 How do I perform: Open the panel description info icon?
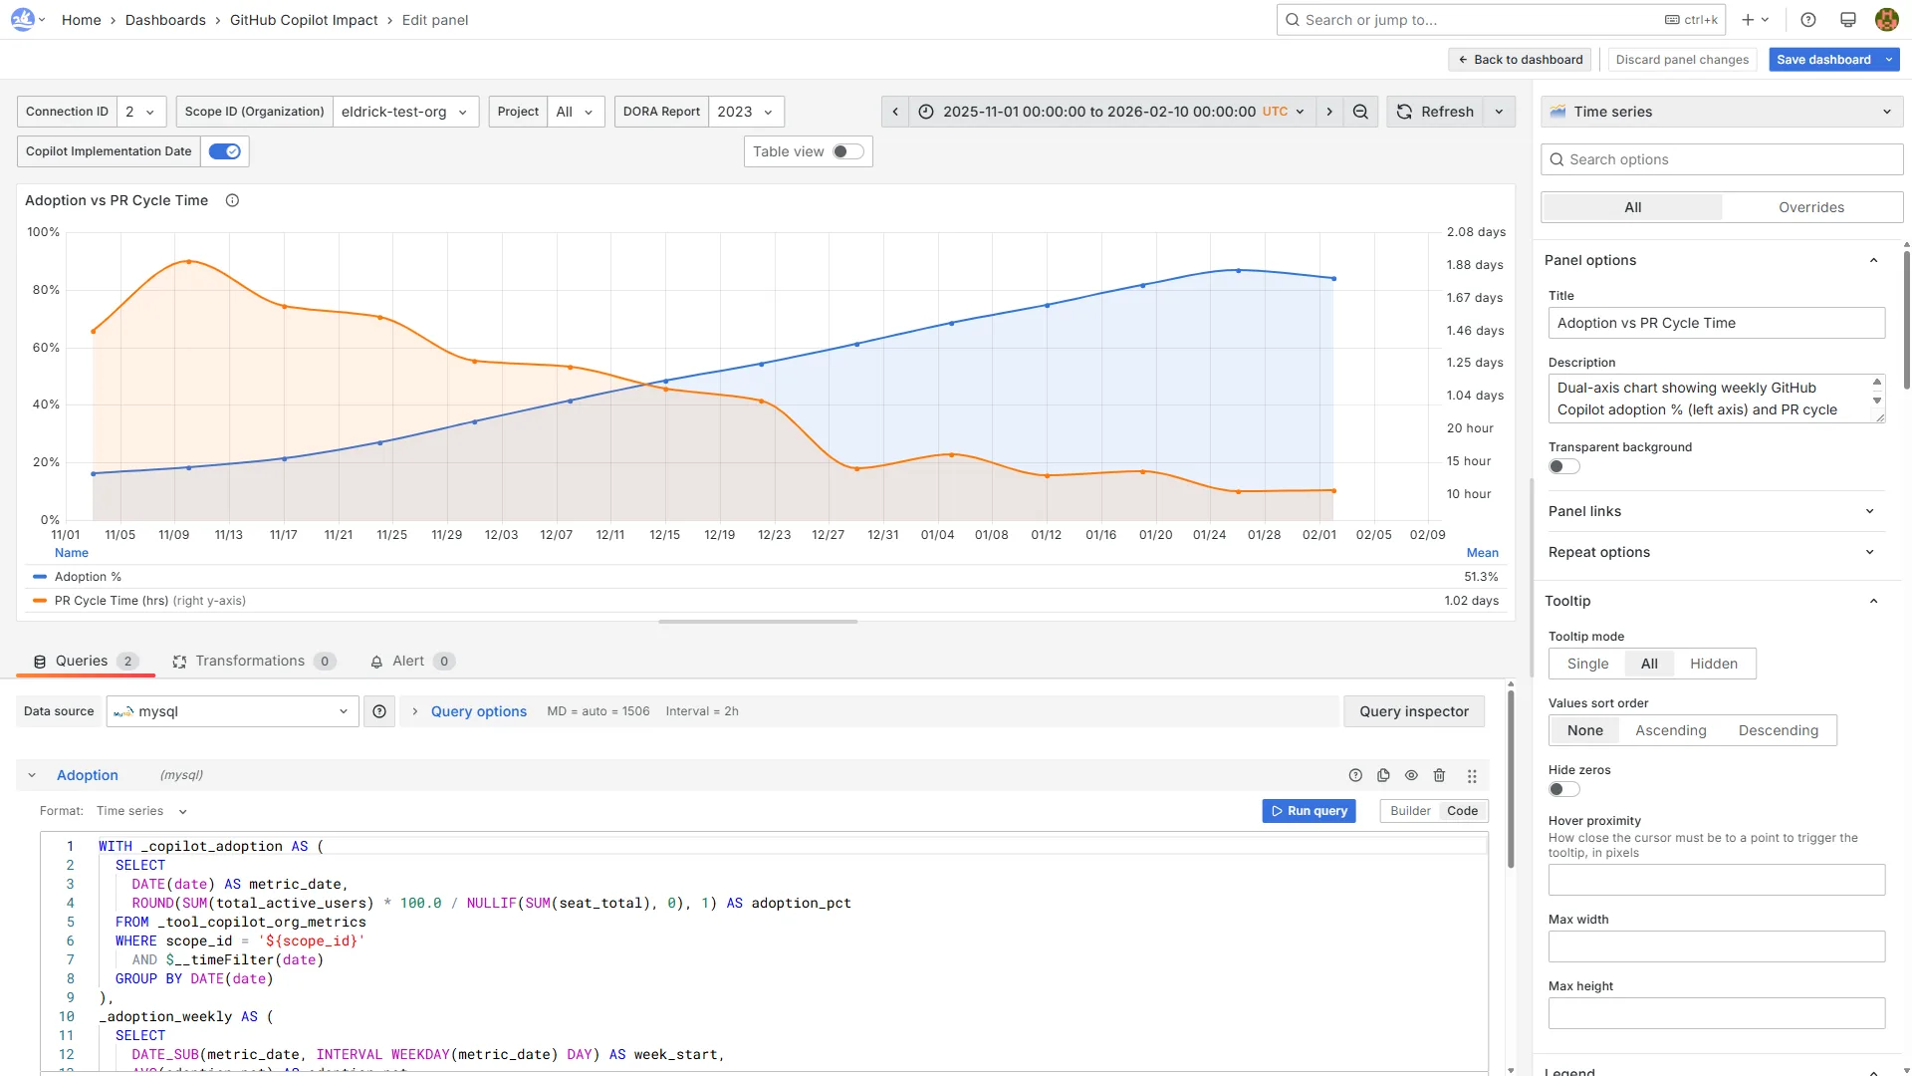coord(232,200)
